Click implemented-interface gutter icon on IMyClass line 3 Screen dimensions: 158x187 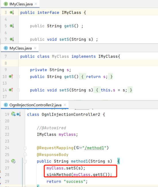[12, 12]
